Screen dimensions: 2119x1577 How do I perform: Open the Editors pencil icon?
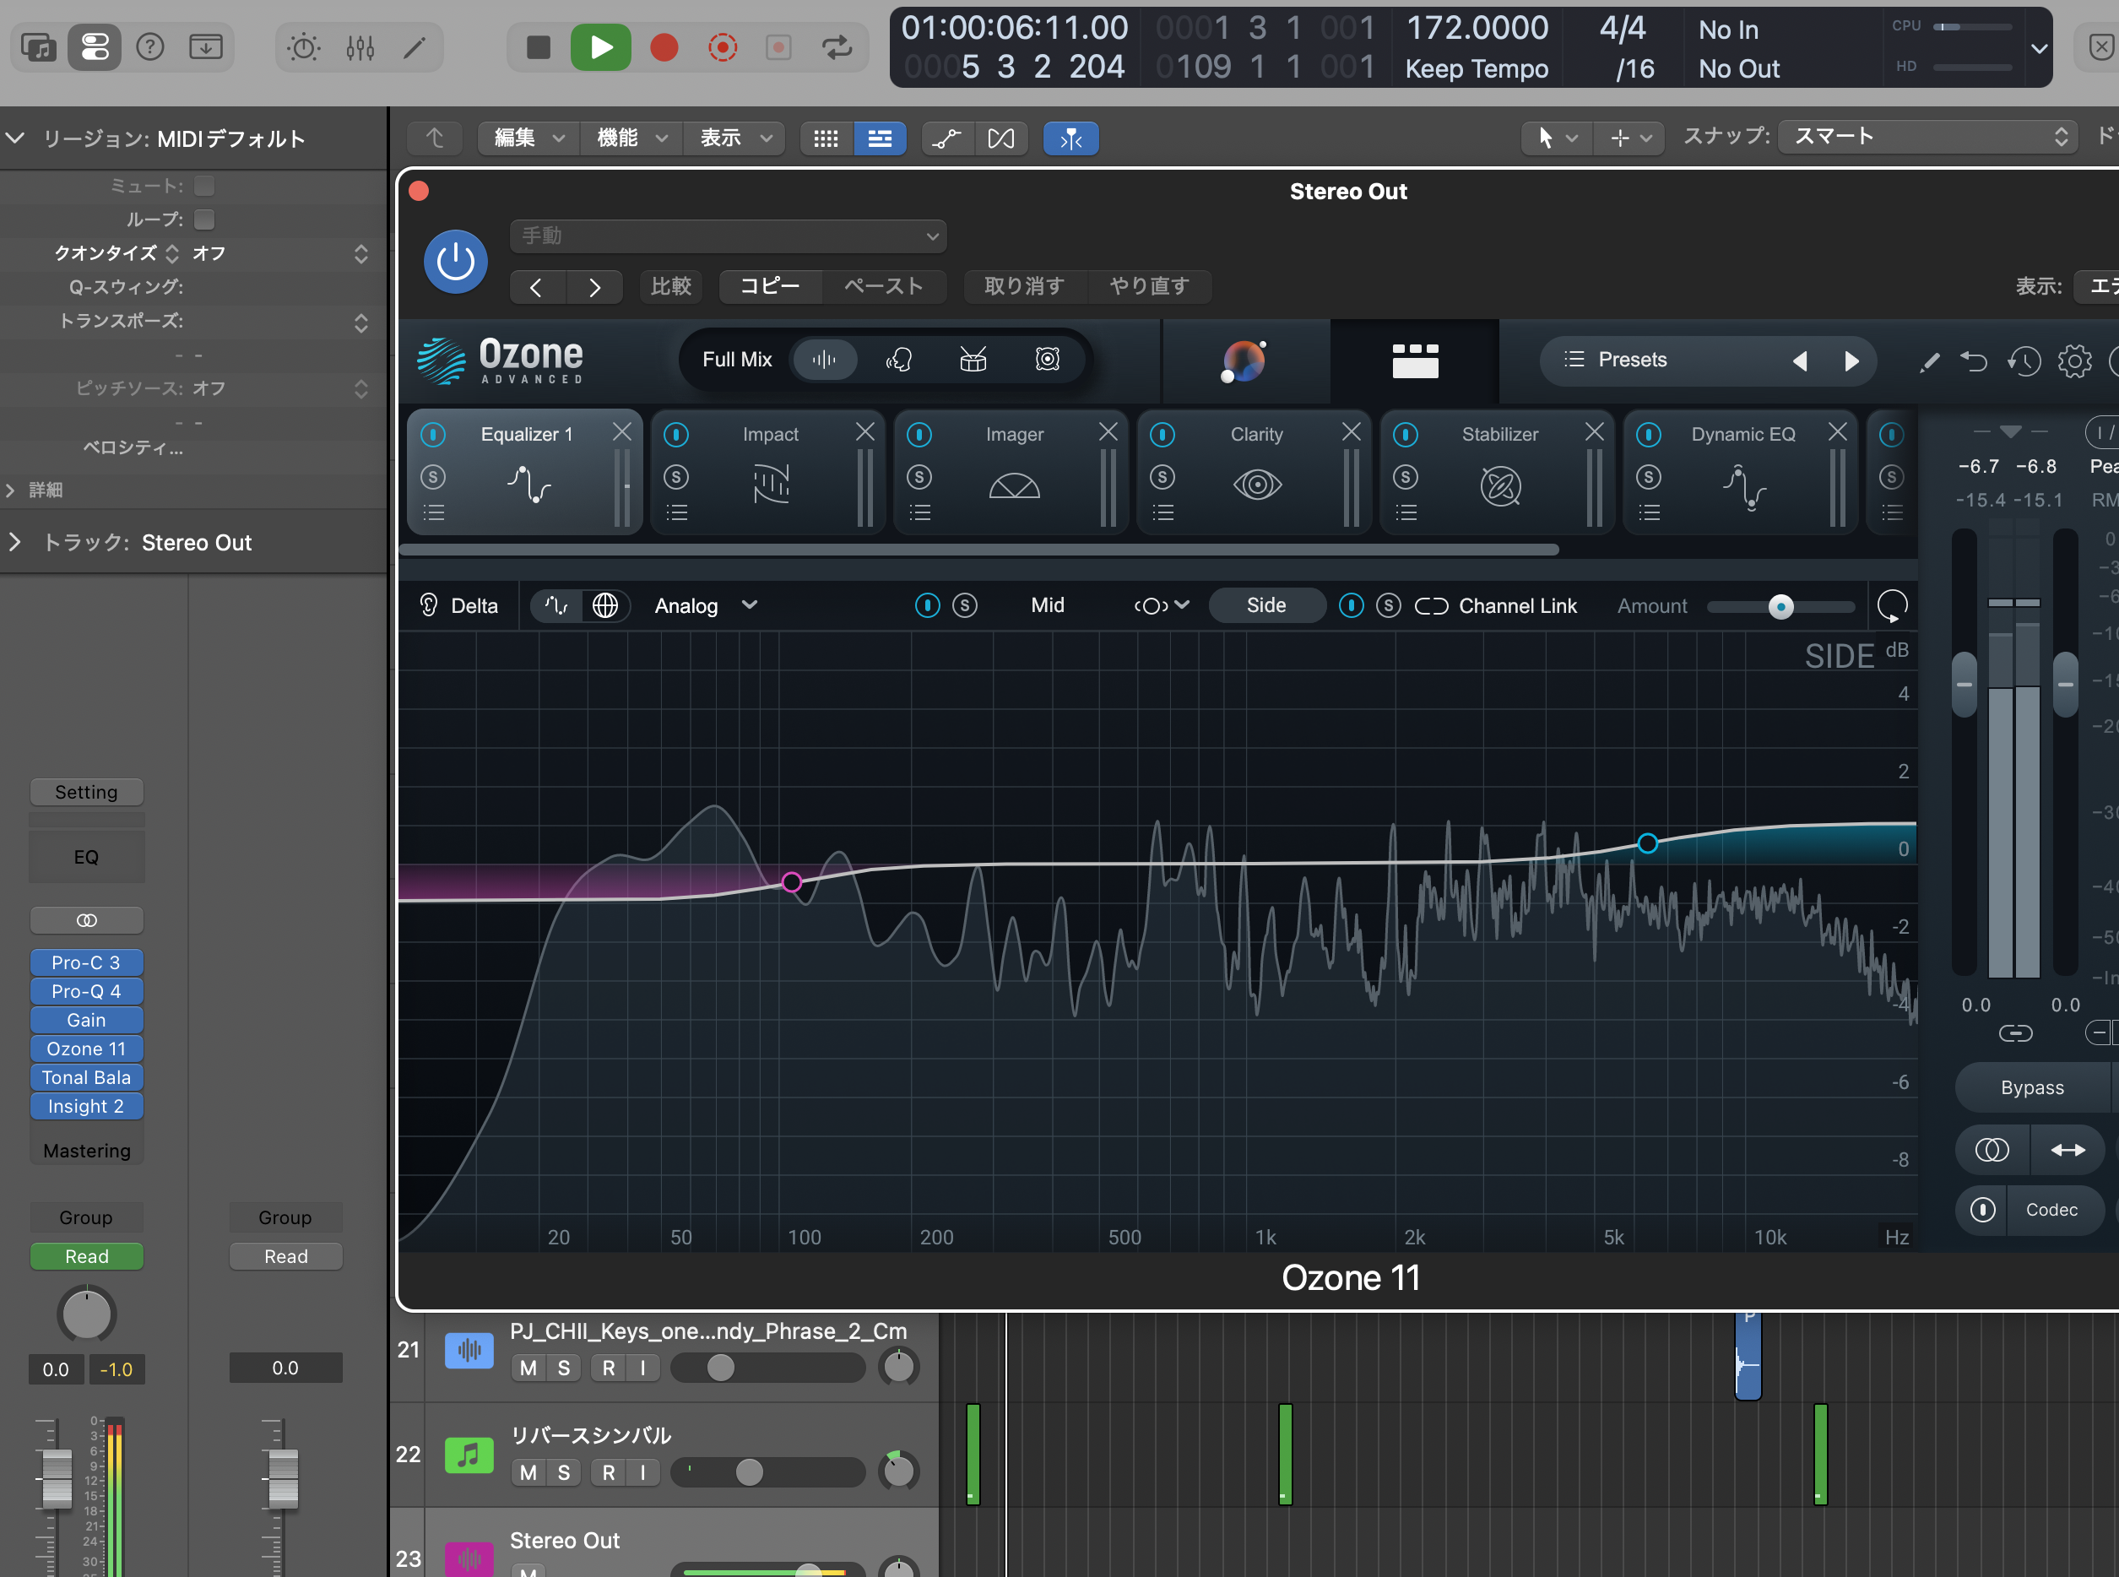pyautogui.click(x=415, y=46)
